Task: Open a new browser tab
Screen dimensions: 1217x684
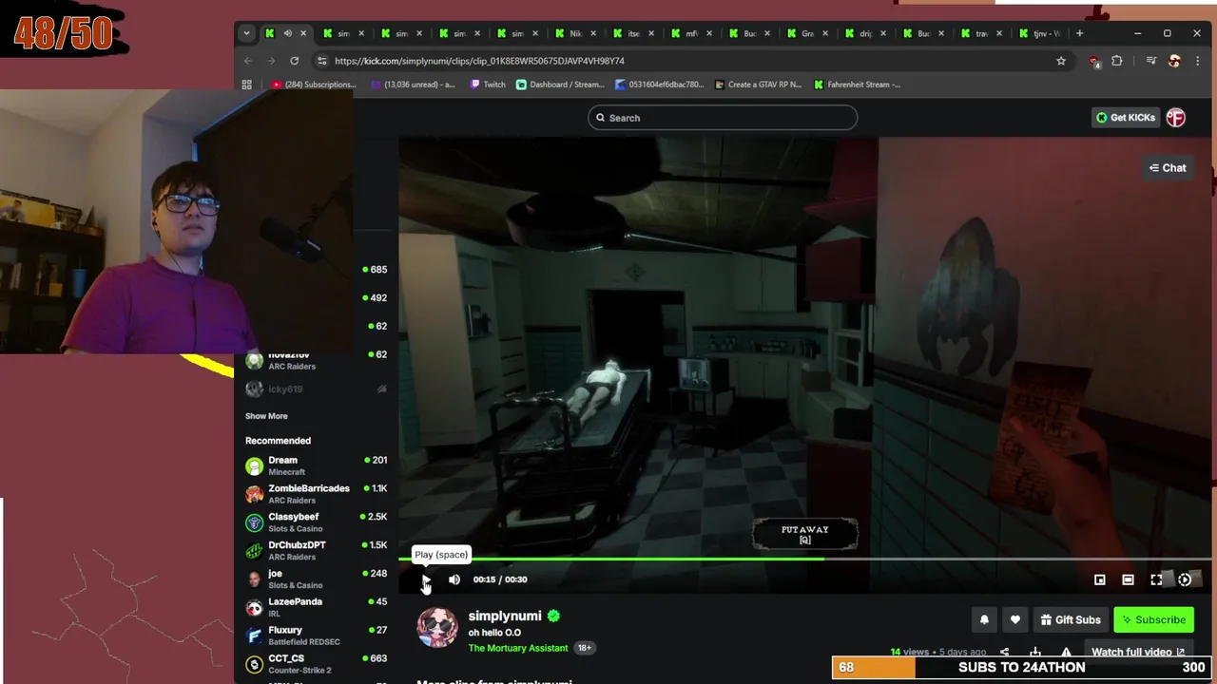Action: [x=1079, y=33]
